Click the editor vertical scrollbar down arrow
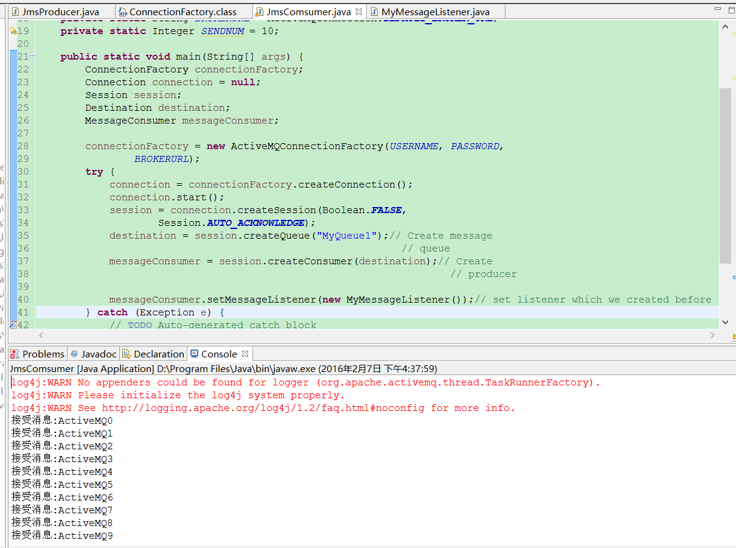Image resolution: width=736 pixels, height=548 pixels. tap(725, 322)
